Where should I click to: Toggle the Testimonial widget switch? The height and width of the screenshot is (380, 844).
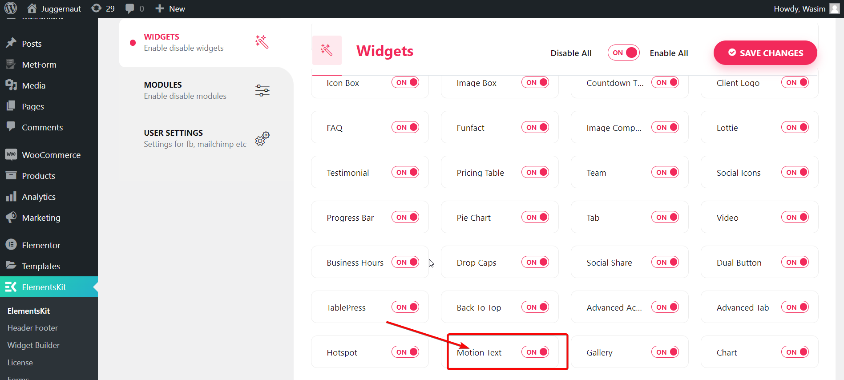405,172
